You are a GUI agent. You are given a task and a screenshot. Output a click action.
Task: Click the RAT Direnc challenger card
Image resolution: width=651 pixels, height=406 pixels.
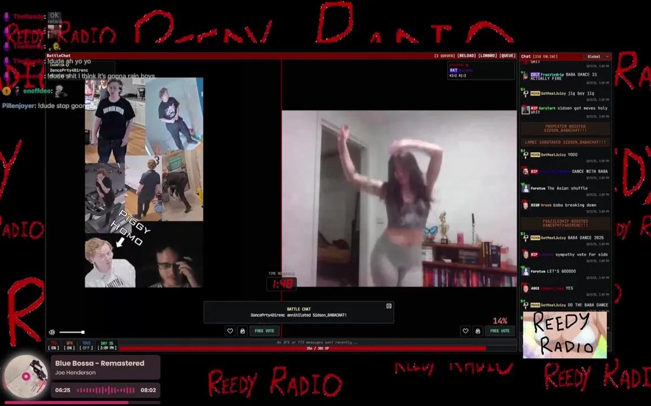pos(481,70)
